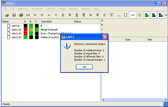Click the Previous Conflict double up arrow

pos(63,15)
